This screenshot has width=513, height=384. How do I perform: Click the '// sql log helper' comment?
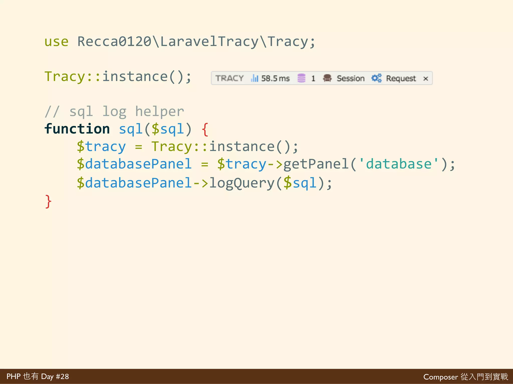114,111
